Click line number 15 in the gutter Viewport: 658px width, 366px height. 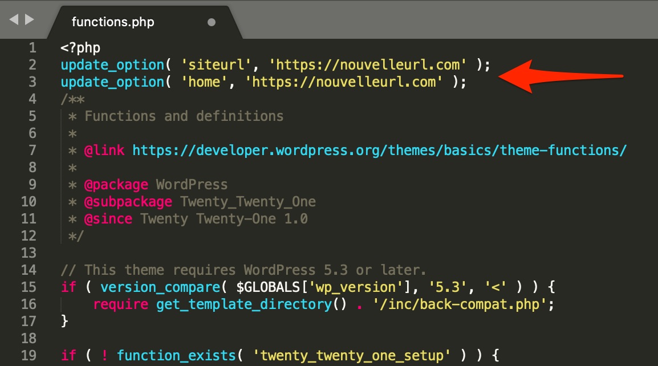point(29,287)
